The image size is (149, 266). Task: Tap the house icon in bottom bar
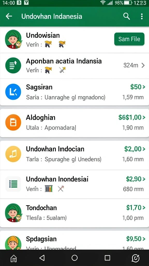(x=14, y=258)
